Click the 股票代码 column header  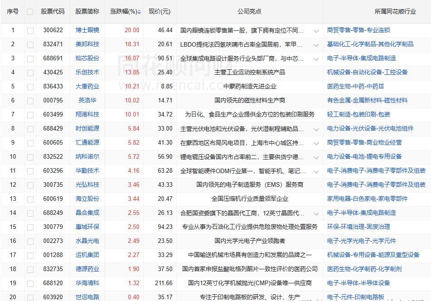click(x=53, y=11)
